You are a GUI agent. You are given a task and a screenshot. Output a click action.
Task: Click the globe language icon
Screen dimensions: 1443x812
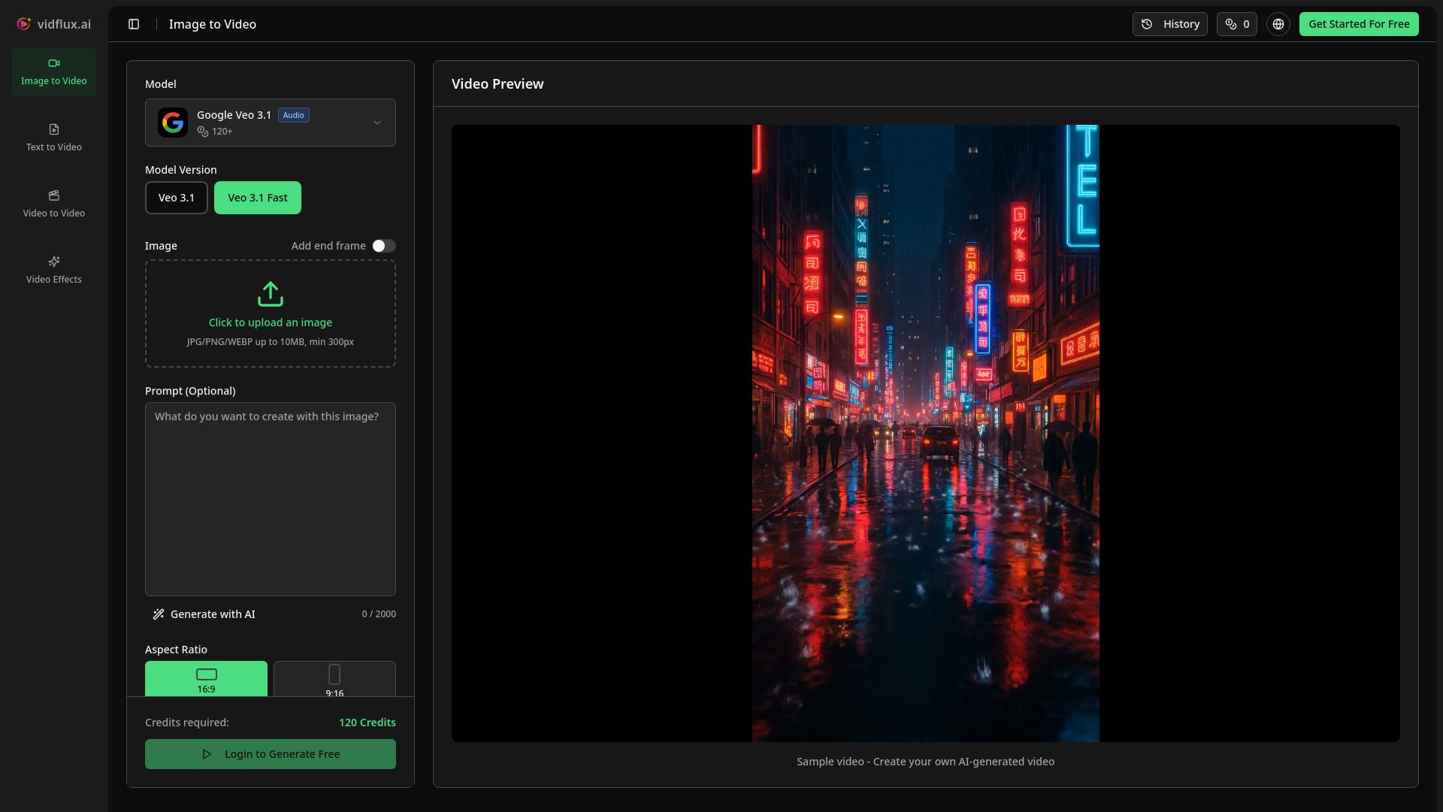click(1278, 23)
